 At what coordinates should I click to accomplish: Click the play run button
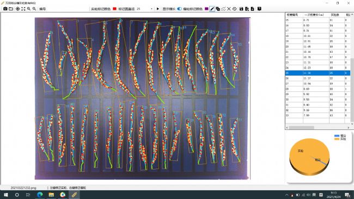point(158,9)
